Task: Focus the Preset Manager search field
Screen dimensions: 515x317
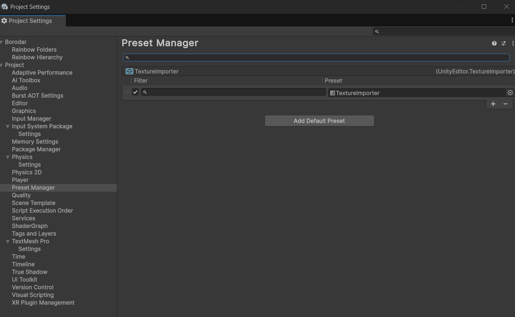Action: pyautogui.click(x=316, y=57)
